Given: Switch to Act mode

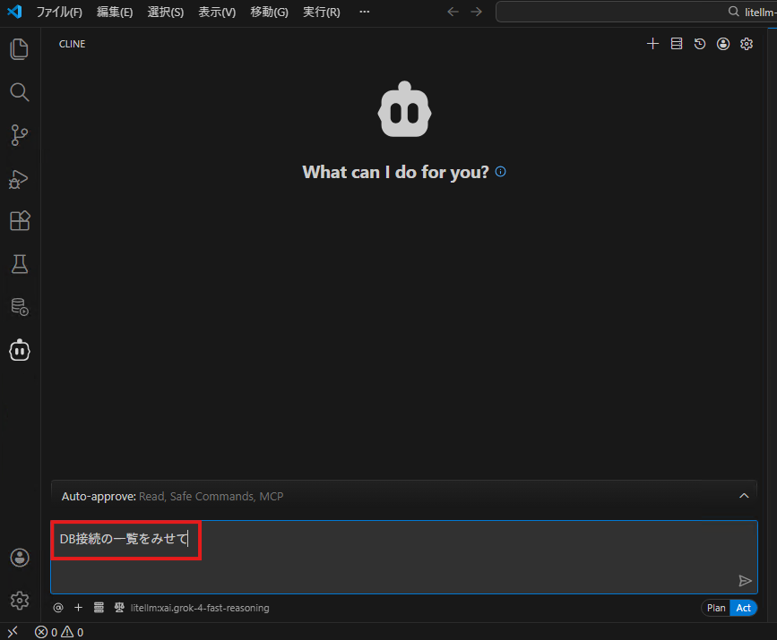Looking at the screenshot, I should pos(743,608).
